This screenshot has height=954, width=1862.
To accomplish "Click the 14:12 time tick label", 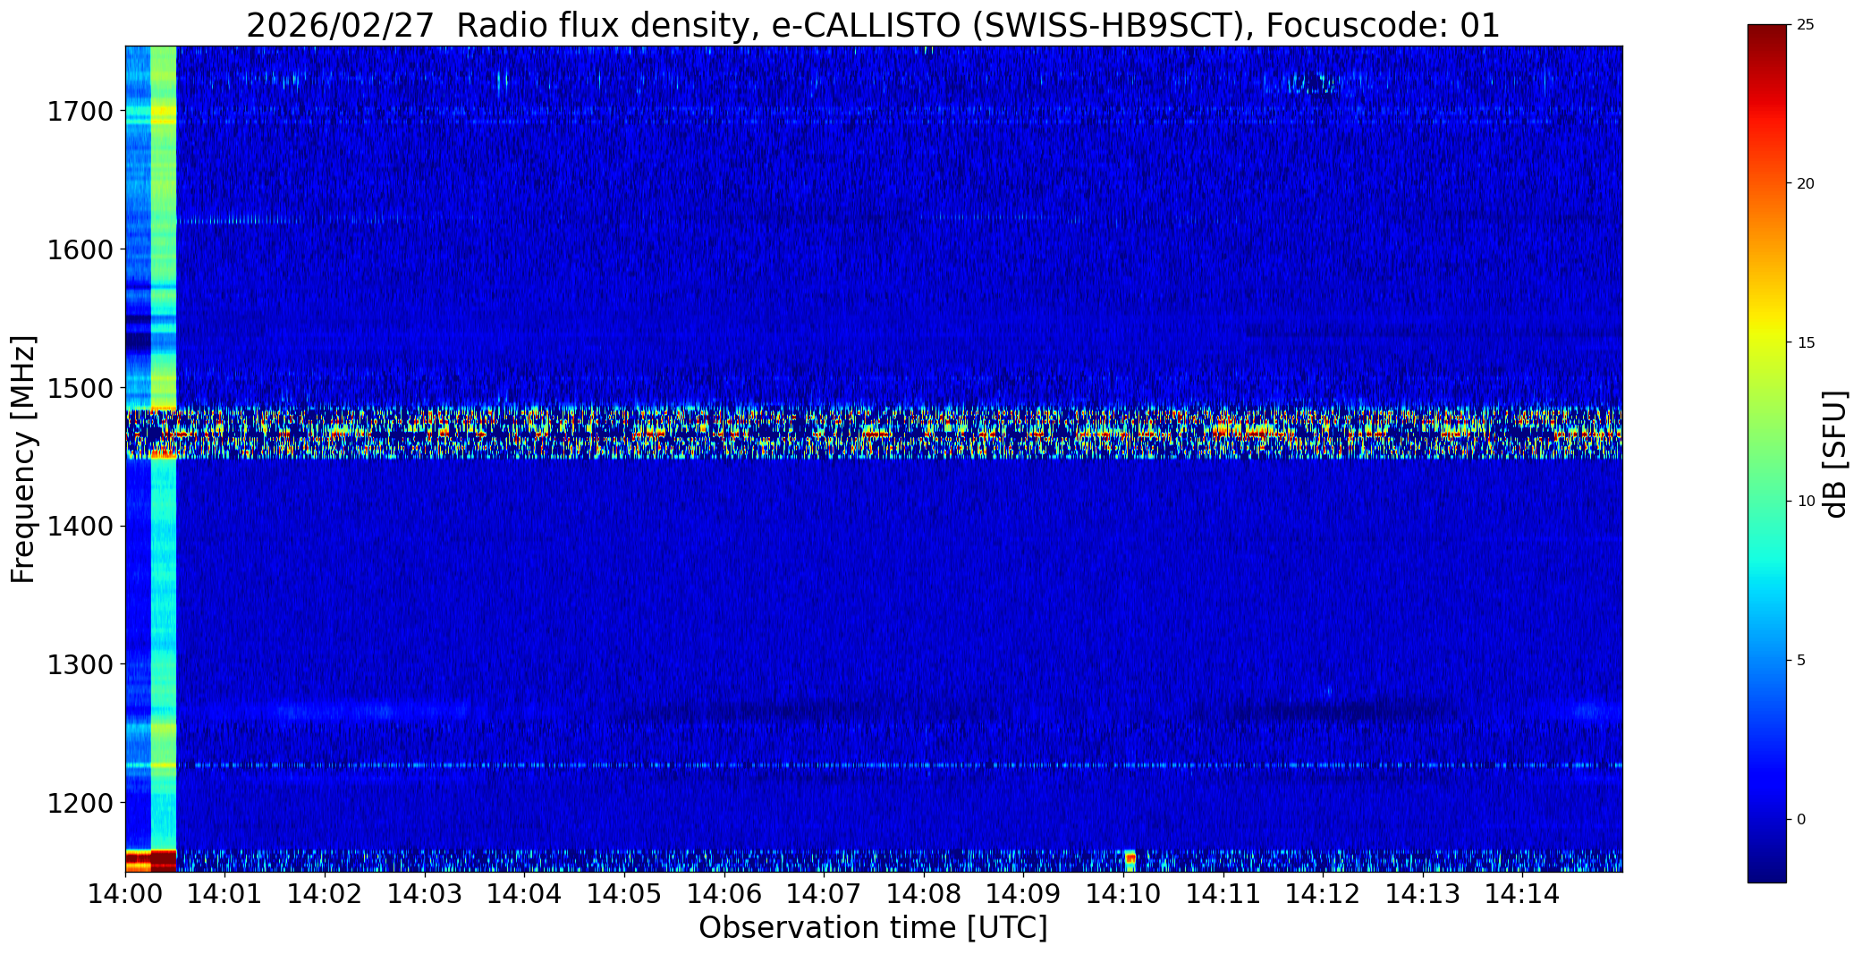I will tap(1324, 893).
